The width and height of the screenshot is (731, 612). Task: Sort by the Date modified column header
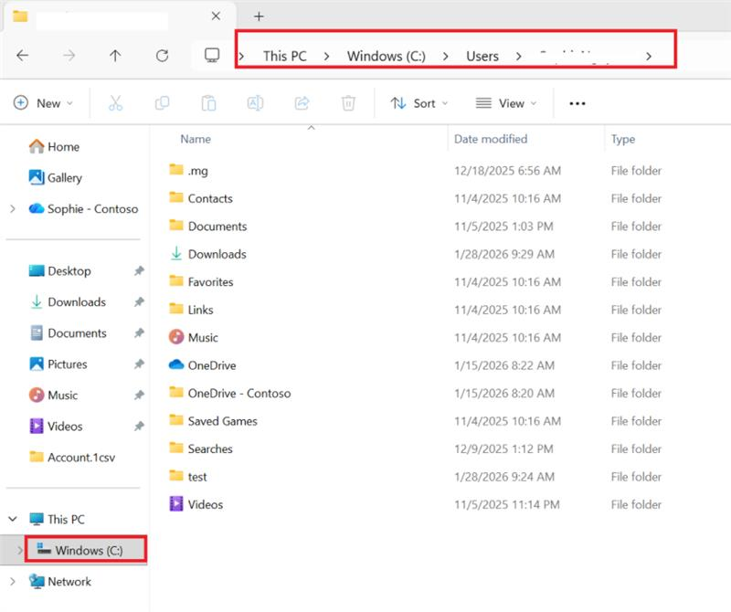[491, 139]
